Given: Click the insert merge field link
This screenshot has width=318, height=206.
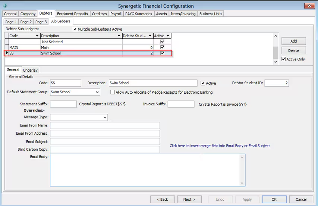Looking at the screenshot, I should click(x=220, y=146).
